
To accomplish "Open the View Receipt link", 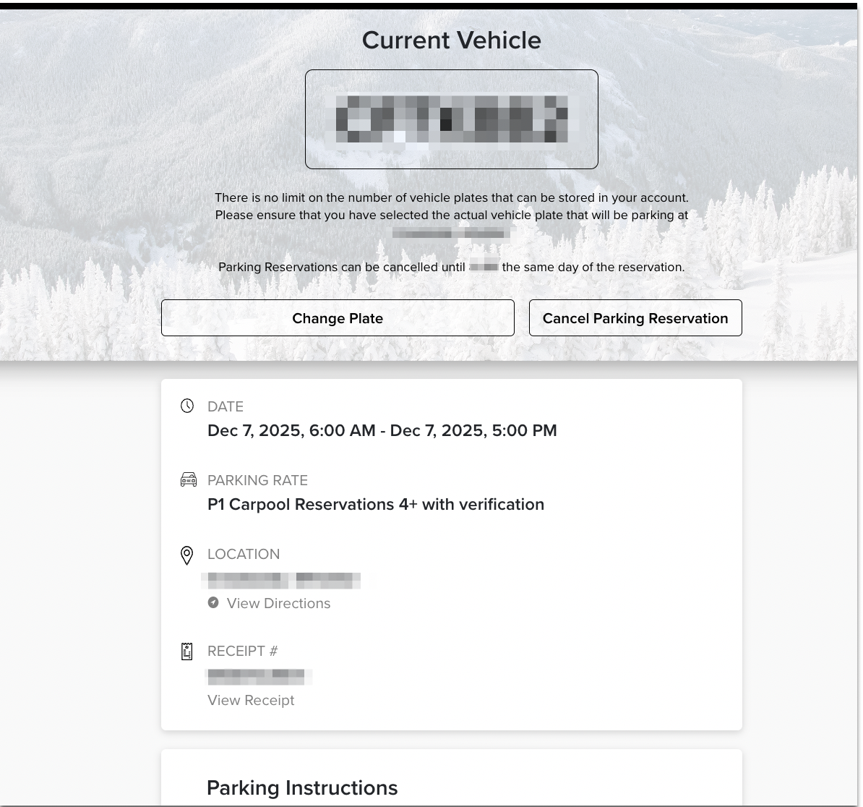I will point(251,700).
